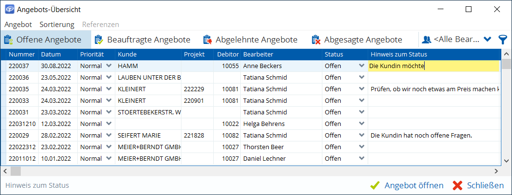
Task: Click the Abgelehnte Angebote icon
Action: point(208,40)
